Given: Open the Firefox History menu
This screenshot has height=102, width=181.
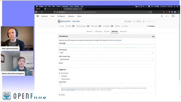Looking at the screenshot, I should click(59, 6).
